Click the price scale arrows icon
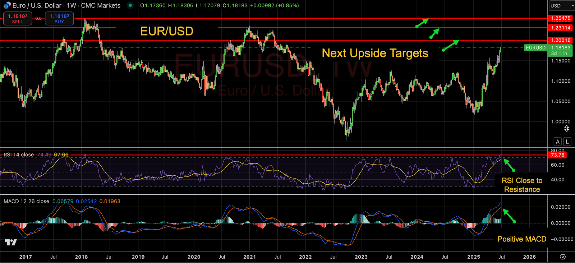The height and width of the screenshot is (263, 575). click(567, 129)
